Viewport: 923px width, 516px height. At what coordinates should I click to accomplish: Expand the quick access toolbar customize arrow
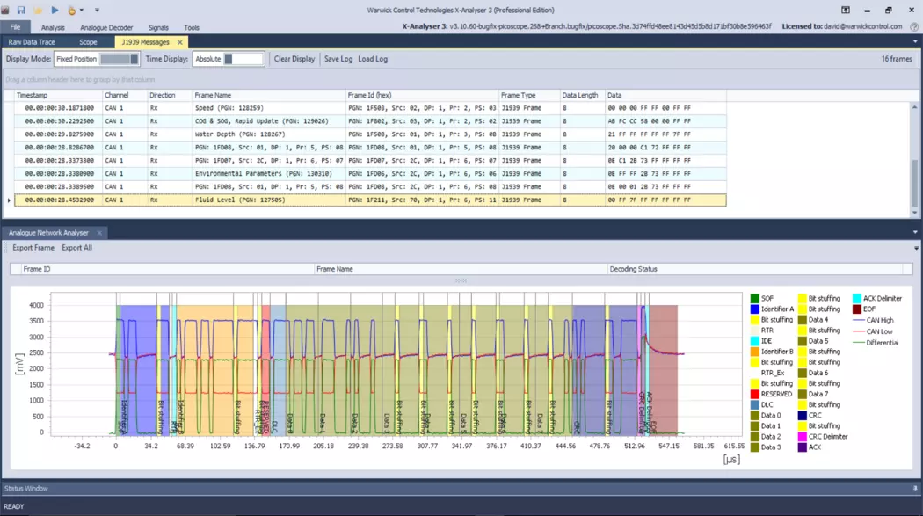tap(97, 11)
